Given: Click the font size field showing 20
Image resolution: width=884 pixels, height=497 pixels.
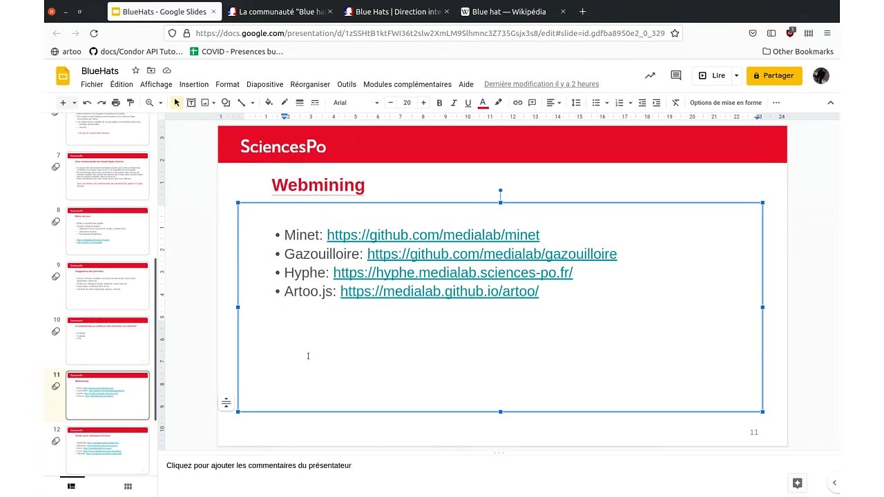Looking at the screenshot, I should point(407,103).
